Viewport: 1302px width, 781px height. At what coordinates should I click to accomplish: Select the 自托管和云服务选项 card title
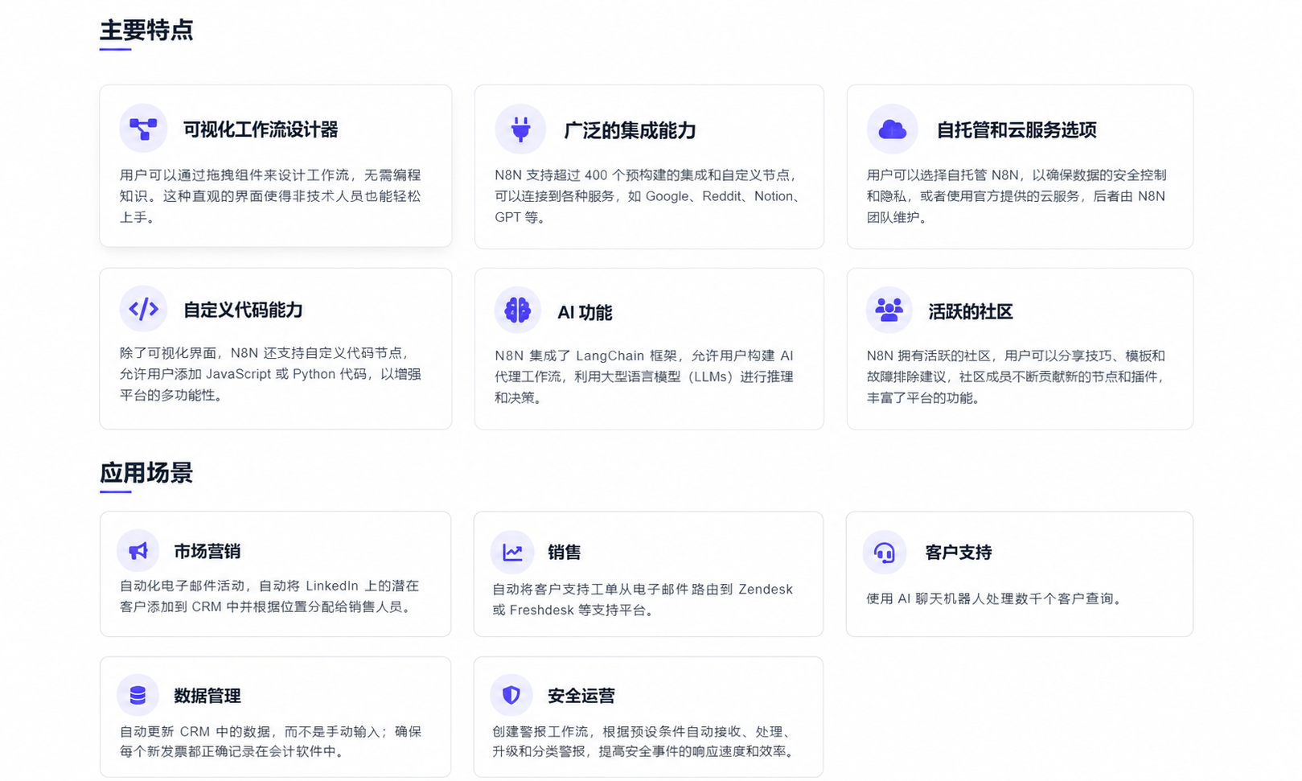click(1017, 129)
